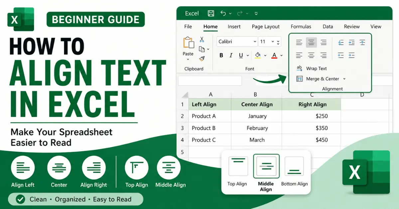Image resolution: width=399 pixels, height=209 pixels.
Task: Select the Product A cell
Action: (x=210, y=116)
